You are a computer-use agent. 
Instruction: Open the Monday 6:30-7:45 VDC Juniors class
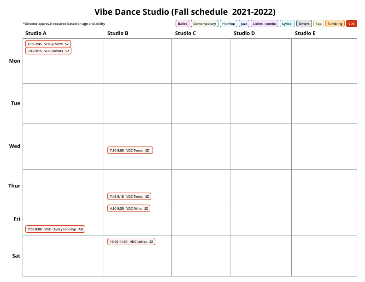coord(48,44)
